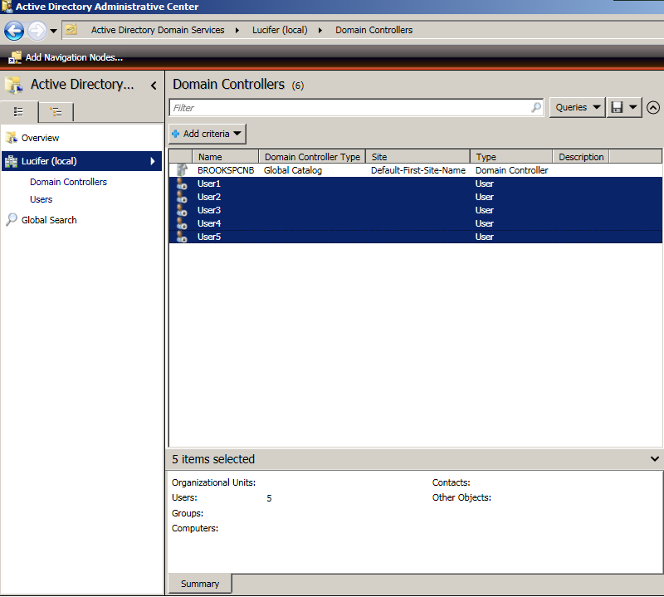Collapse the Active Directory navigation pane
Viewport: 664px width, 597px height.
point(154,86)
